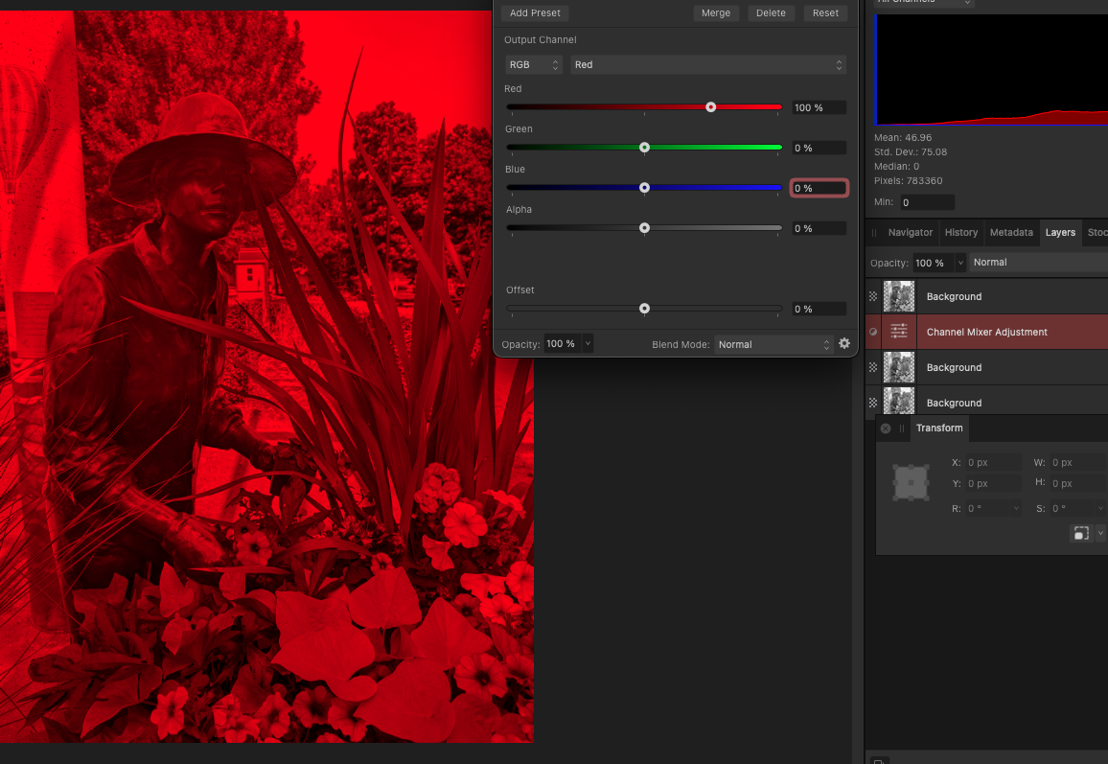Click the Delete button in Channel Mixer
Image resolution: width=1108 pixels, height=764 pixels.
pyautogui.click(x=771, y=12)
